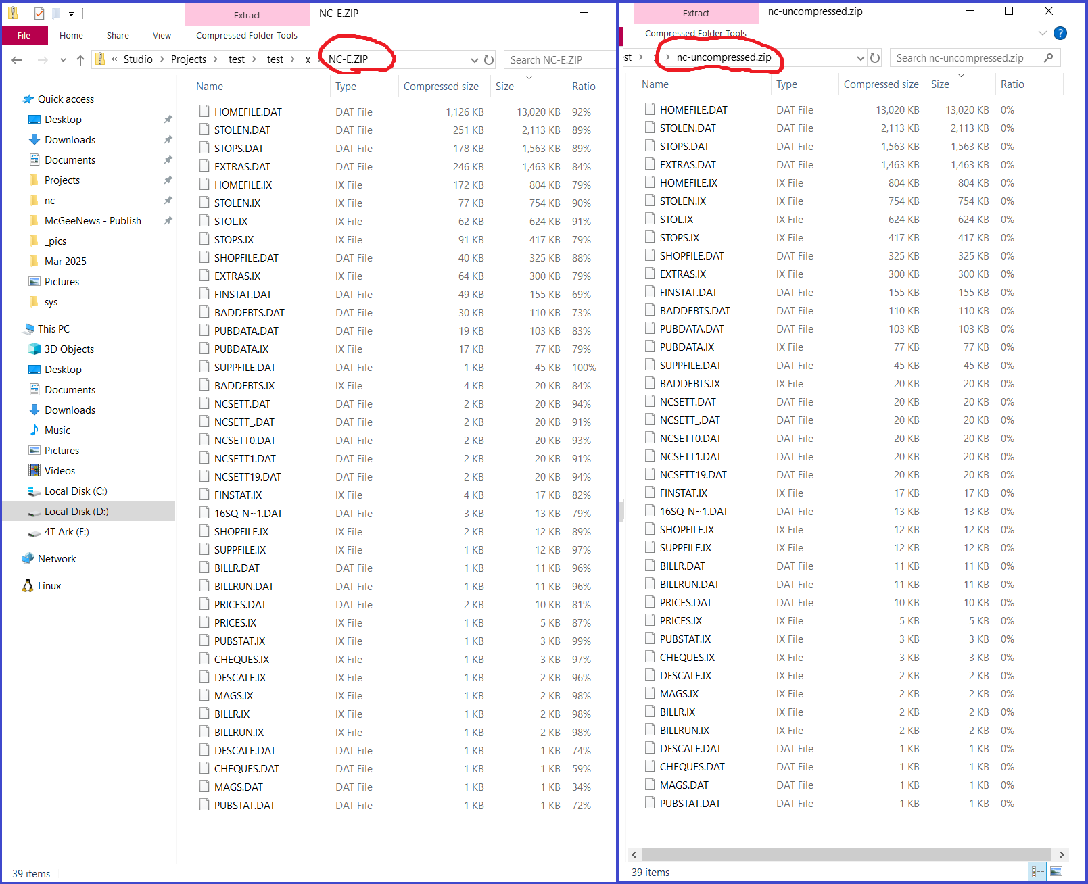The image size is (1088, 884).
Task: Open Downloads under Quick access
Action: tap(70, 140)
